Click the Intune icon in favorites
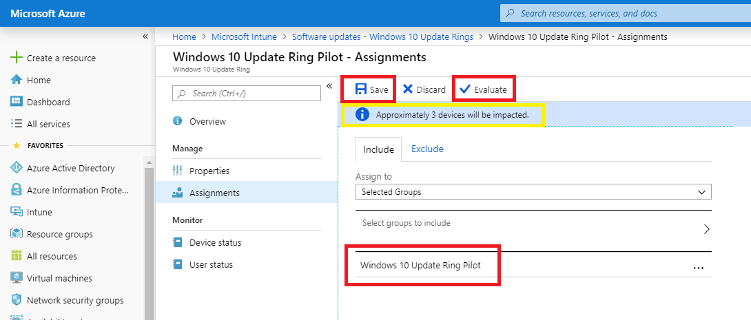751x320 pixels. click(x=17, y=212)
